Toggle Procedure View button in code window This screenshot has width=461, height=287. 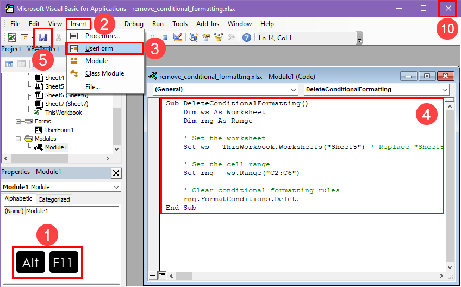(x=153, y=276)
